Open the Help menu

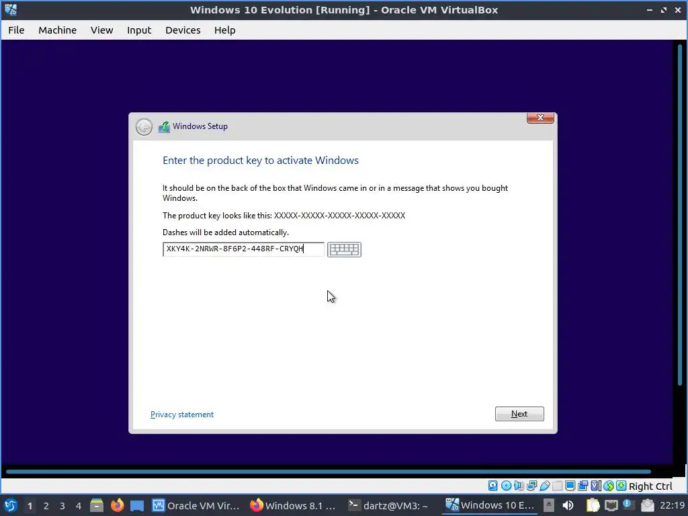[x=224, y=30]
